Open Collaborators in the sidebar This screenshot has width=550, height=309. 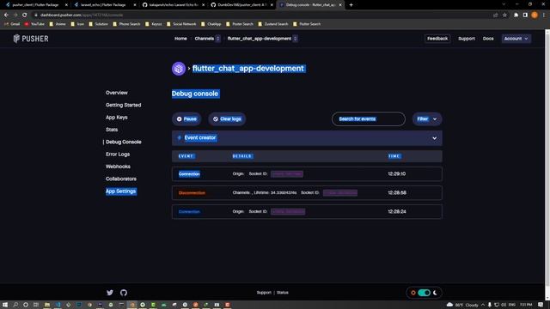pyautogui.click(x=121, y=179)
